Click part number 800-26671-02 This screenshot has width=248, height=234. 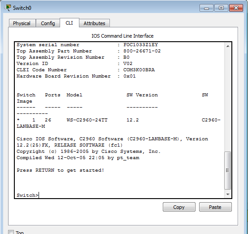point(142,51)
